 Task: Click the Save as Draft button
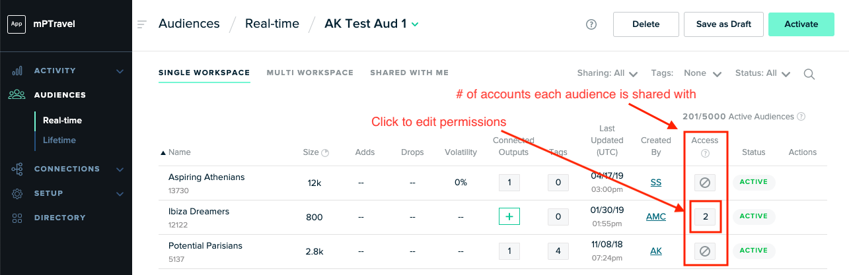click(723, 24)
